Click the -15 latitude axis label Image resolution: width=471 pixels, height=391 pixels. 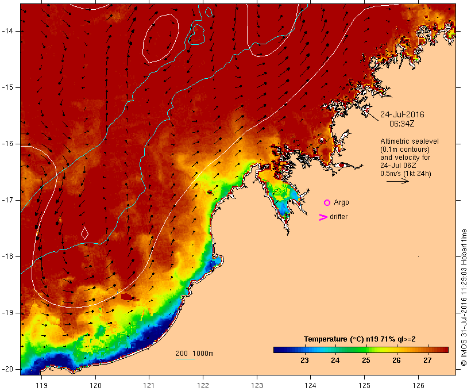(7, 87)
